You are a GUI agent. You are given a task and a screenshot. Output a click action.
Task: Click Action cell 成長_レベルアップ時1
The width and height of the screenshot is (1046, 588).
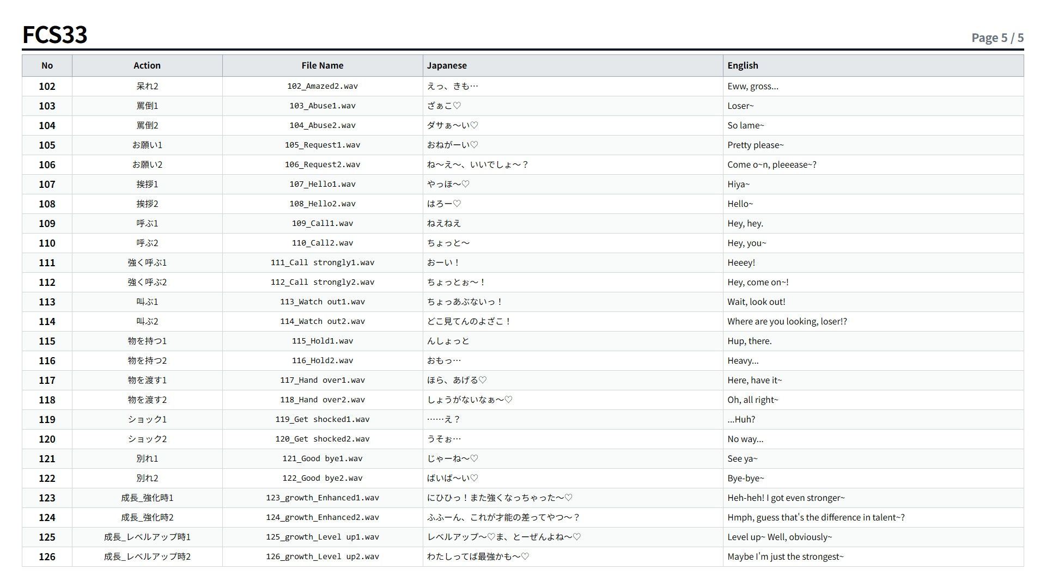click(147, 537)
